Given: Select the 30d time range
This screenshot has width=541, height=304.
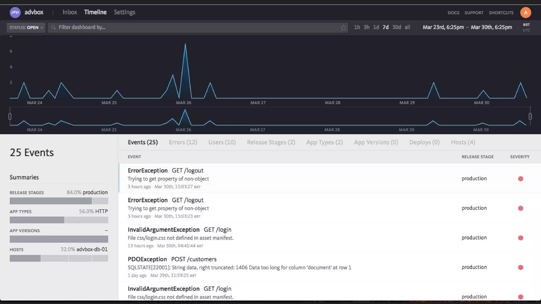Looking at the screenshot, I should tap(397, 27).
